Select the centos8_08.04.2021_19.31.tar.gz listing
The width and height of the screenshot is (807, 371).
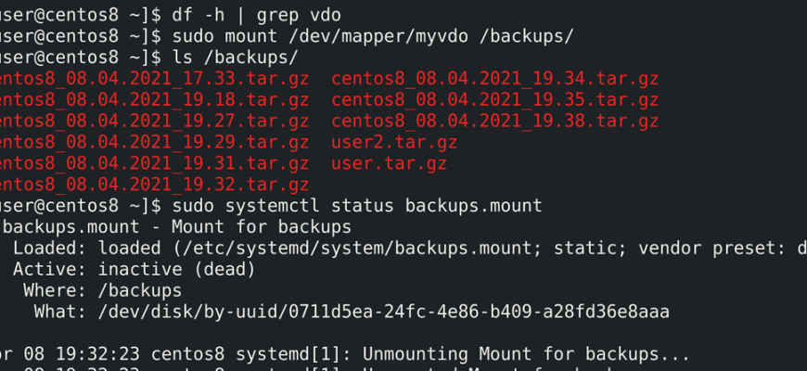154,163
